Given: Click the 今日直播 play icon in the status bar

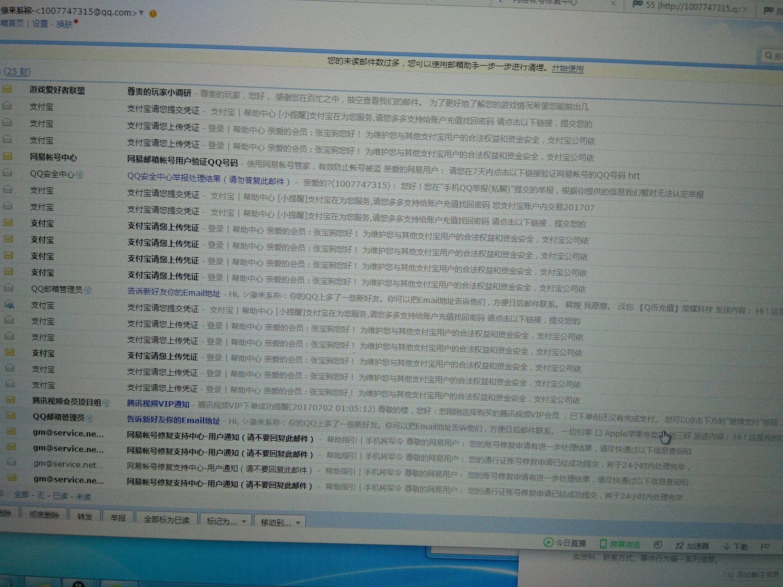Looking at the screenshot, I should tap(548, 542).
